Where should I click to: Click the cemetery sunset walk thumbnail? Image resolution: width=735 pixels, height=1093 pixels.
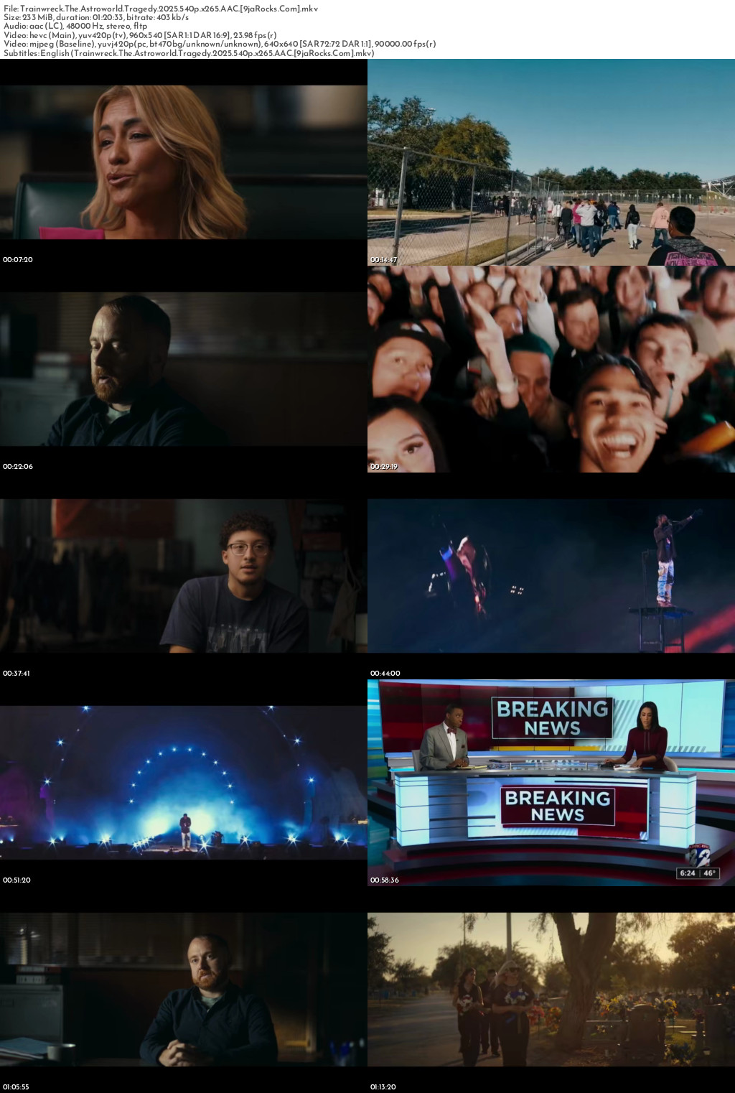[551, 990]
